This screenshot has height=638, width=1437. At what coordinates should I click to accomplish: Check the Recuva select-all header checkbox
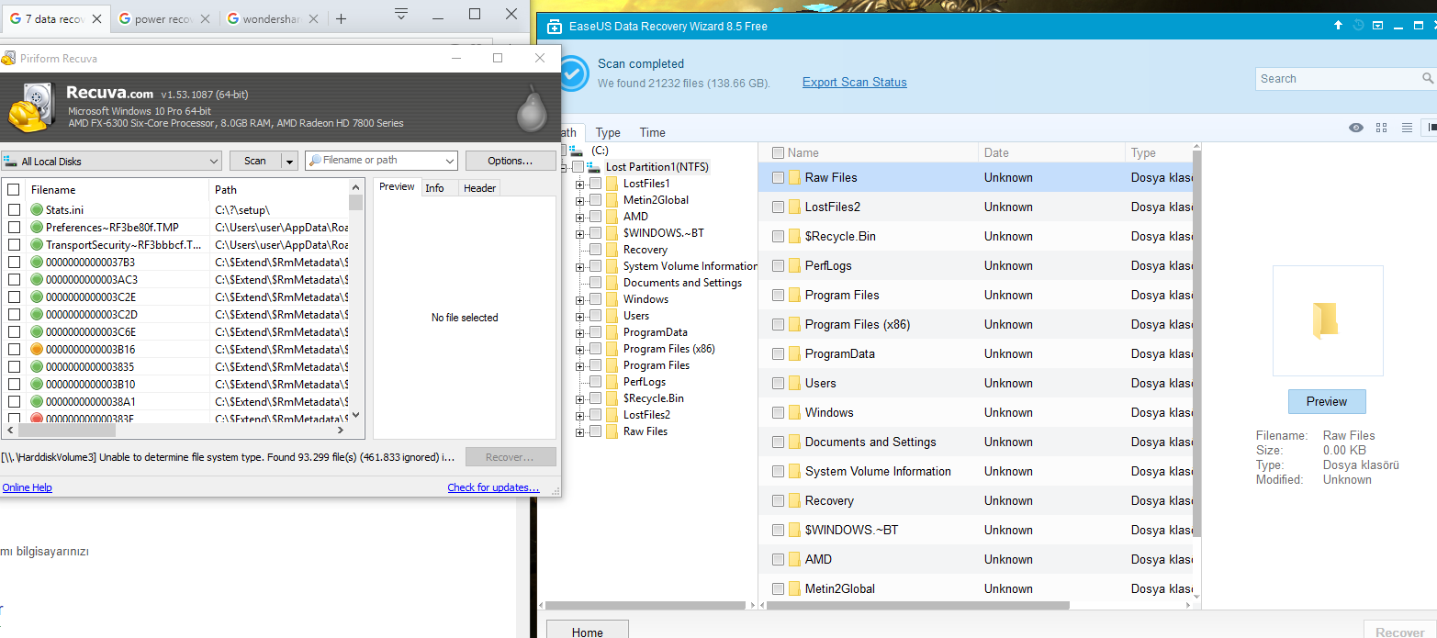tap(14, 189)
